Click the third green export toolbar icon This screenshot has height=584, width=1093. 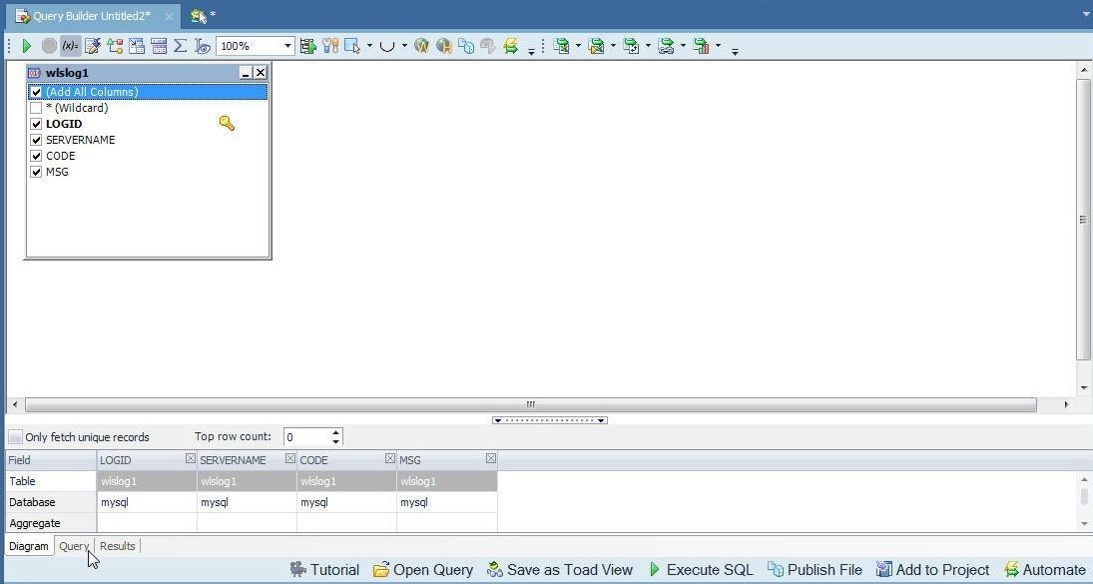631,46
